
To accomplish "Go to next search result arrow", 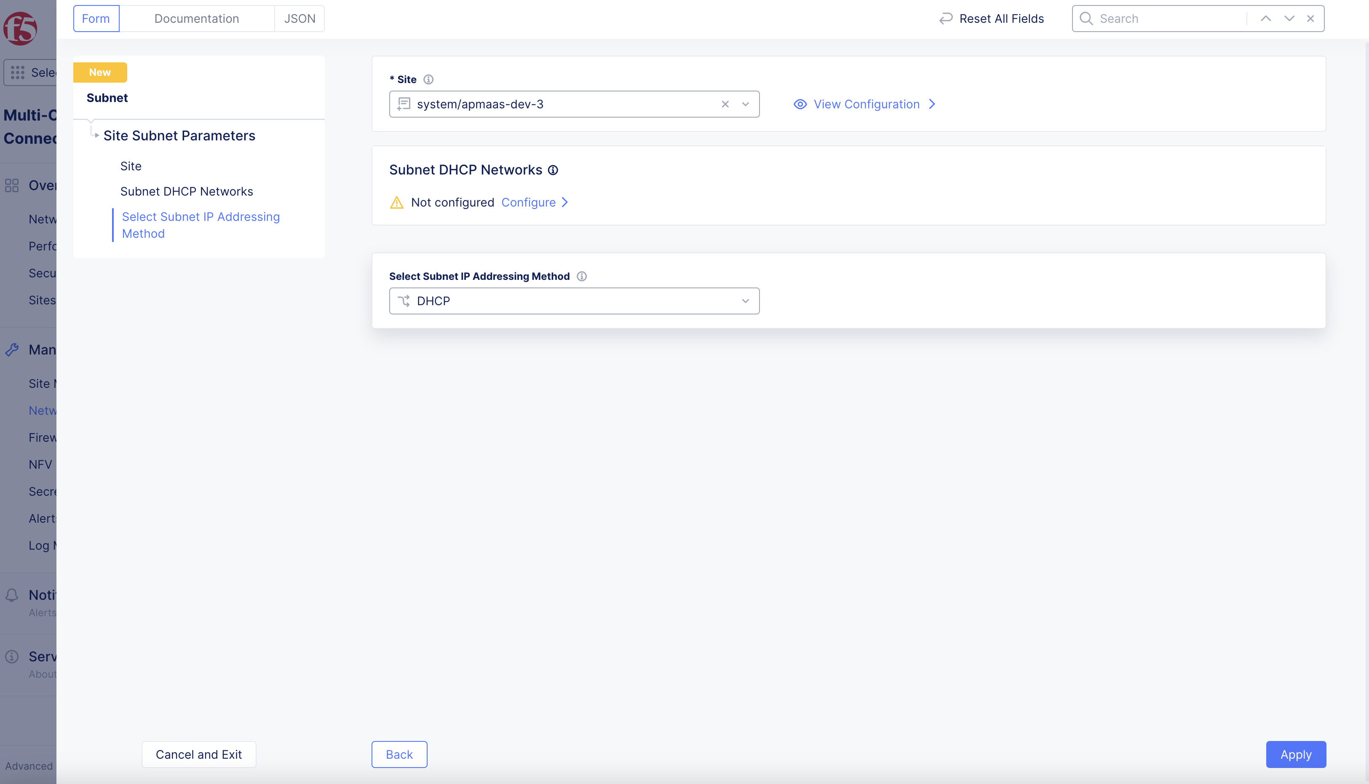I will [1289, 19].
